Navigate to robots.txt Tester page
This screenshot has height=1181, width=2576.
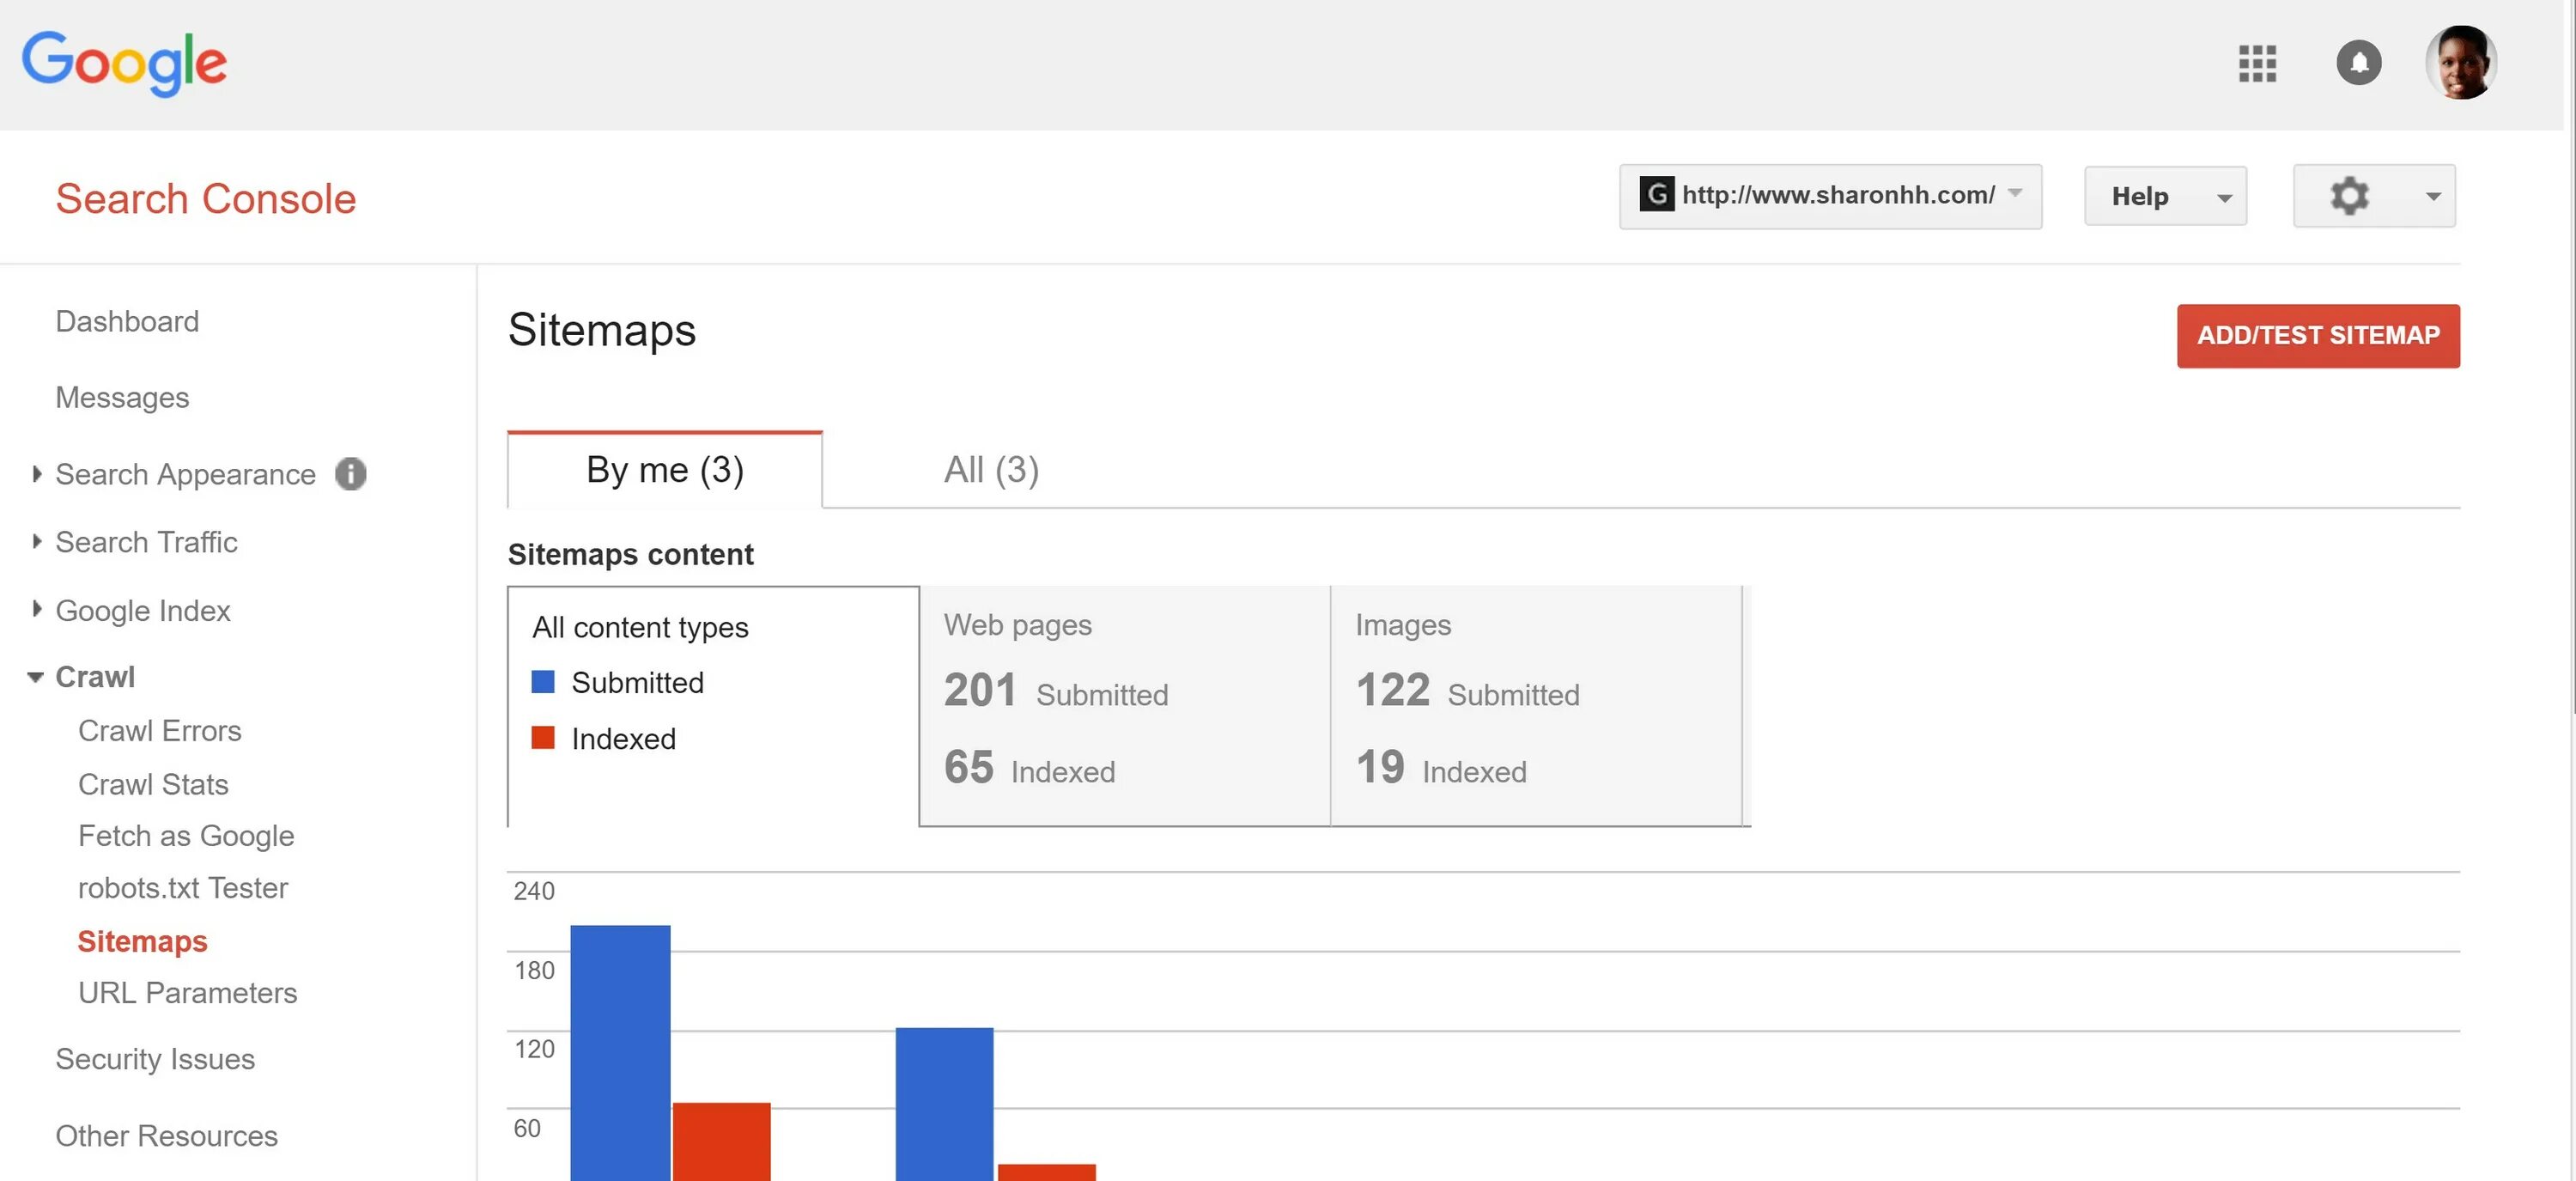(182, 887)
